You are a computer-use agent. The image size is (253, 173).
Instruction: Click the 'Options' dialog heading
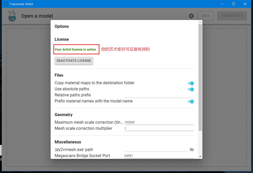pos(62,27)
